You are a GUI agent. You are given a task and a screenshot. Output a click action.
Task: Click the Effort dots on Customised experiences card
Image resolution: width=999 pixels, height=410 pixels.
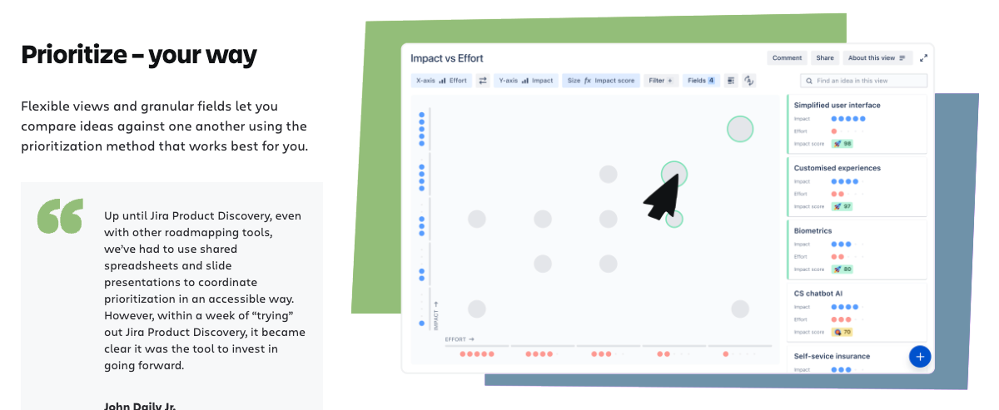pyautogui.click(x=848, y=194)
